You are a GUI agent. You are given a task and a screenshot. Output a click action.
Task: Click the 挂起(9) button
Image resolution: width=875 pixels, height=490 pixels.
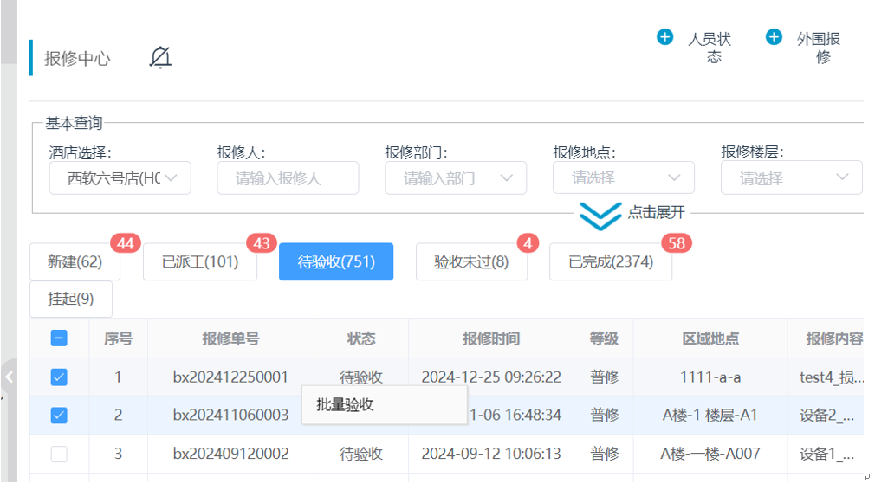(x=71, y=300)
